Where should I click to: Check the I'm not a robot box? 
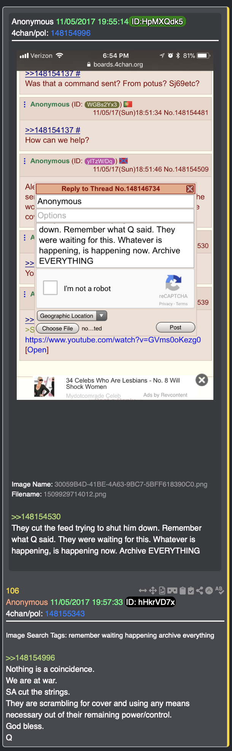50,288
